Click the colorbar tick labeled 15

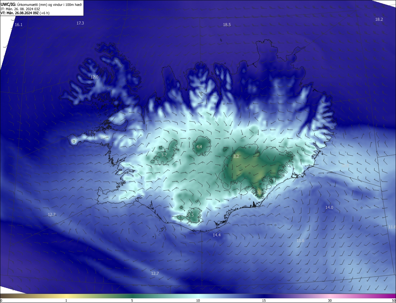[x=264, y=301]
